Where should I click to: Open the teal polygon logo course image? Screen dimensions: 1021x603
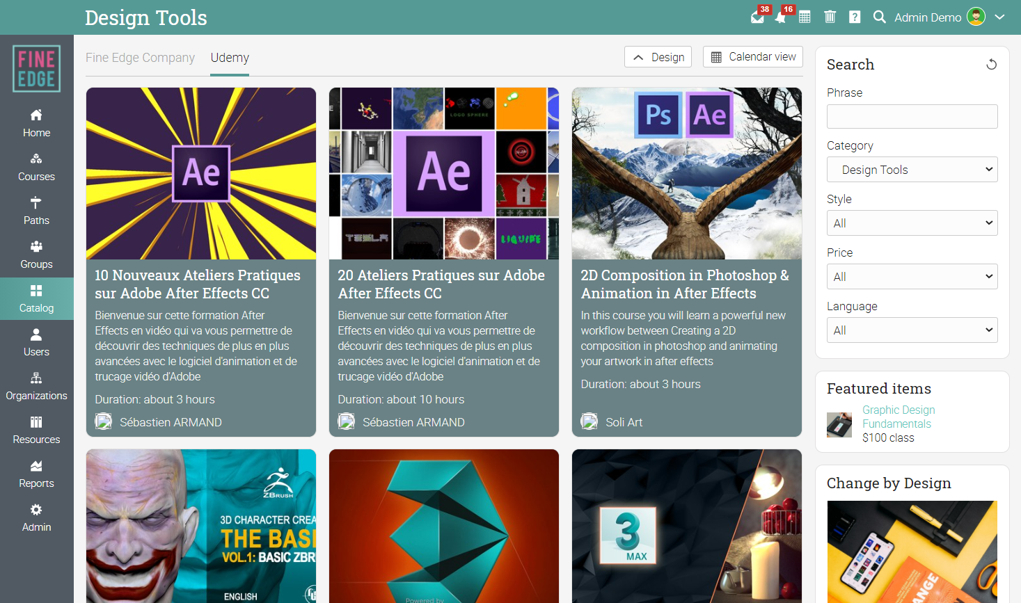pos(444,526)
